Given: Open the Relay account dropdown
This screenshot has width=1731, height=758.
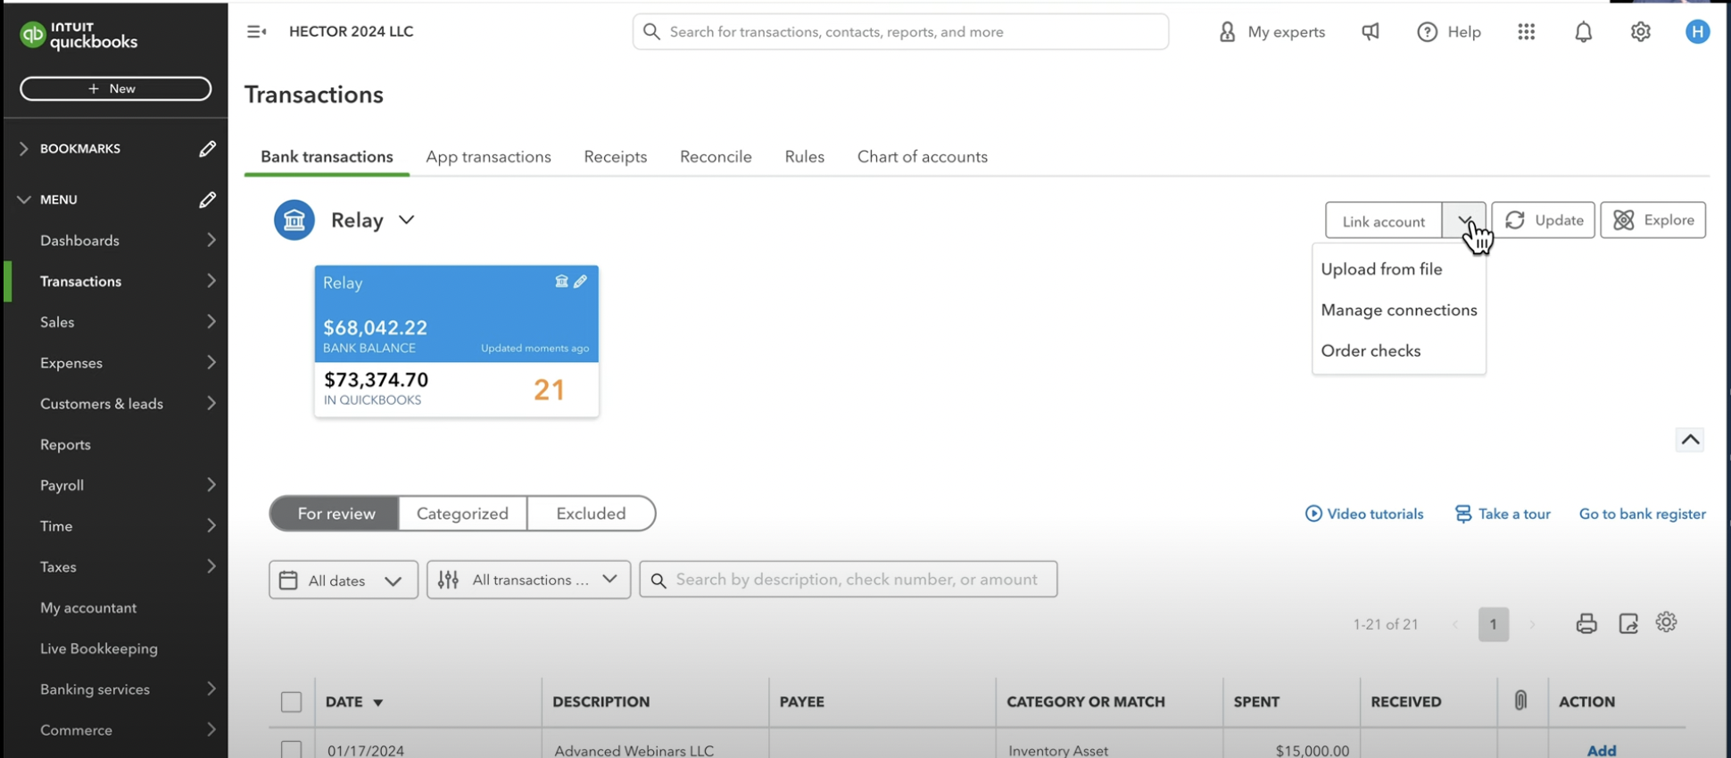Looking at the screenshot, I should 406,220.
